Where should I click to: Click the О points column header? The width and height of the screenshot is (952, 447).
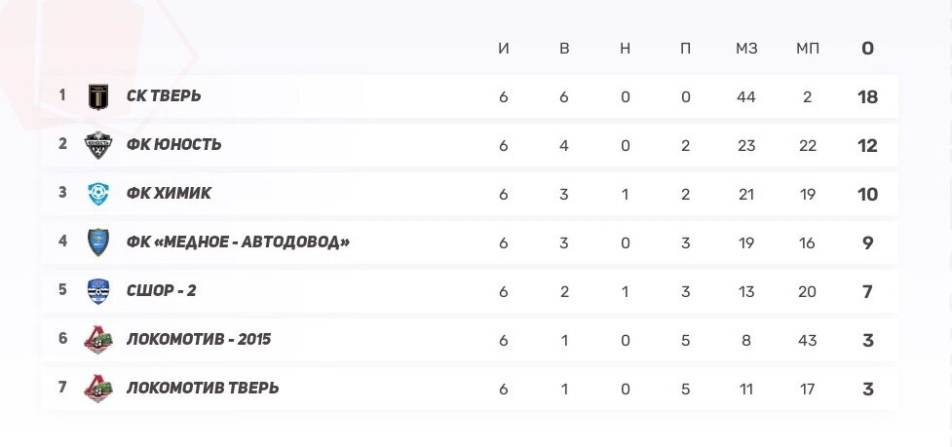pyautogui.click(x=867, y=48)
